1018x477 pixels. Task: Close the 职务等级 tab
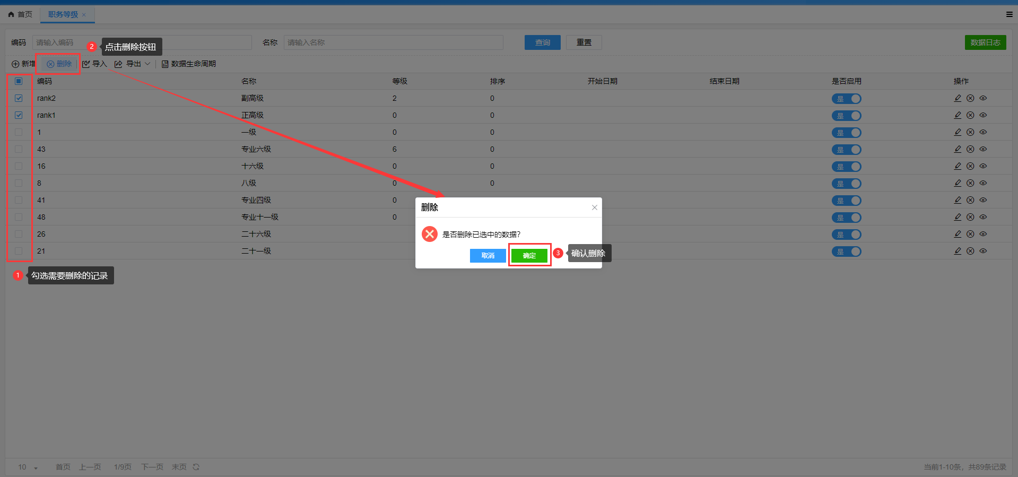(84, 15)
